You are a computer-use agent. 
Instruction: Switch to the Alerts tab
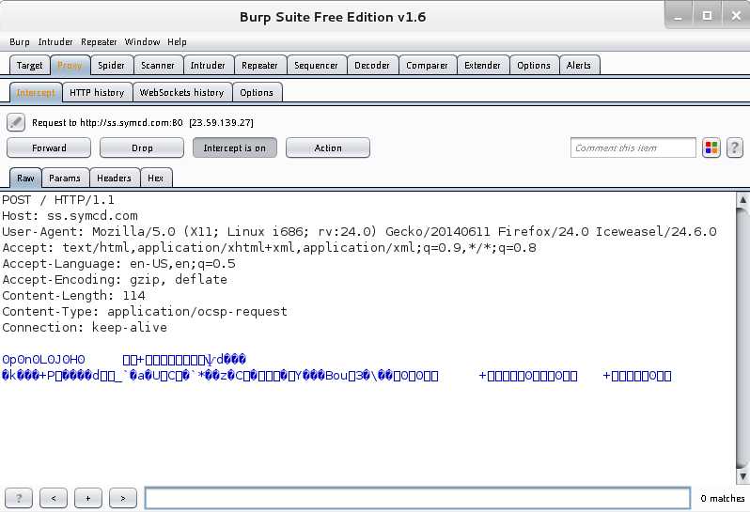click(579, 65)
